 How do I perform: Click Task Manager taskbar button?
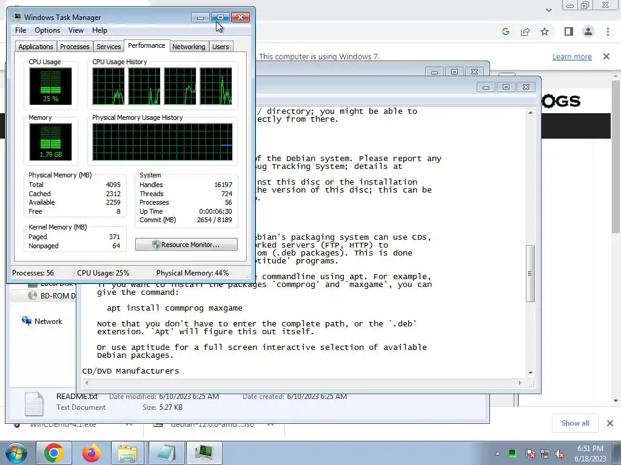point(204,453)
